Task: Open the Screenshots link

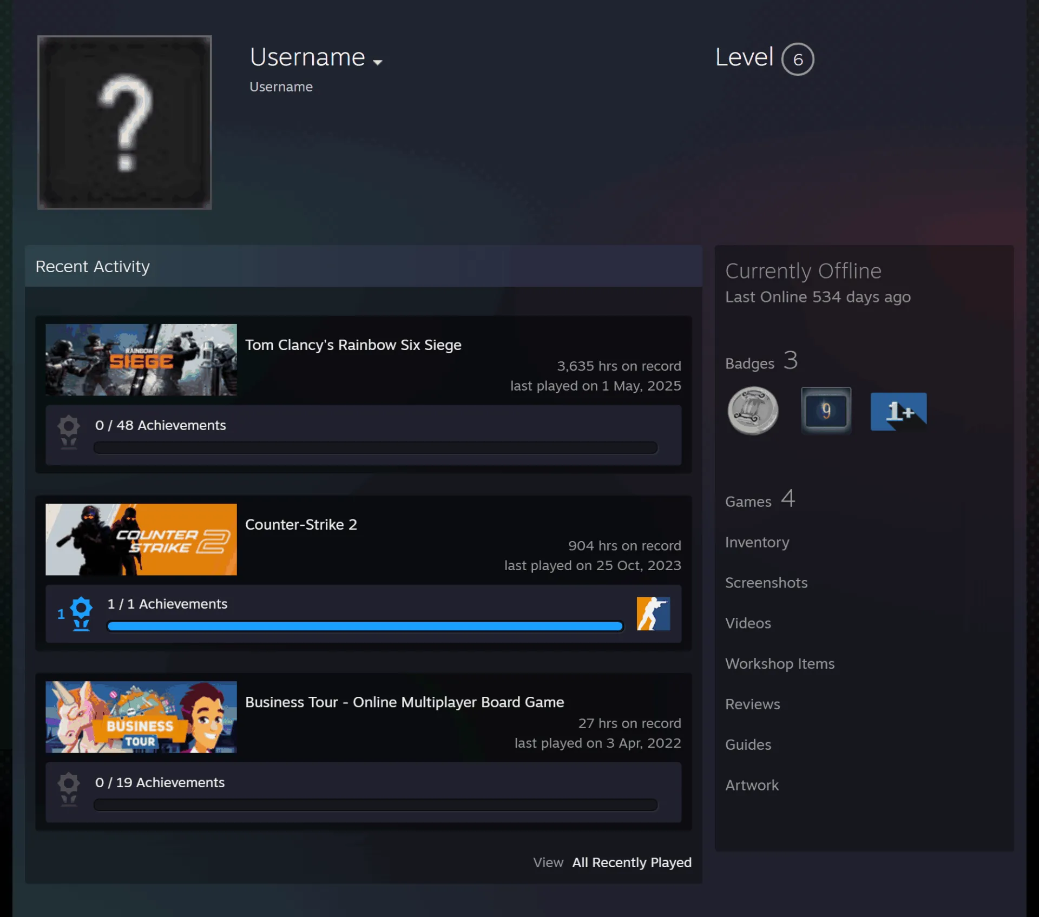Action: [766, 583]
